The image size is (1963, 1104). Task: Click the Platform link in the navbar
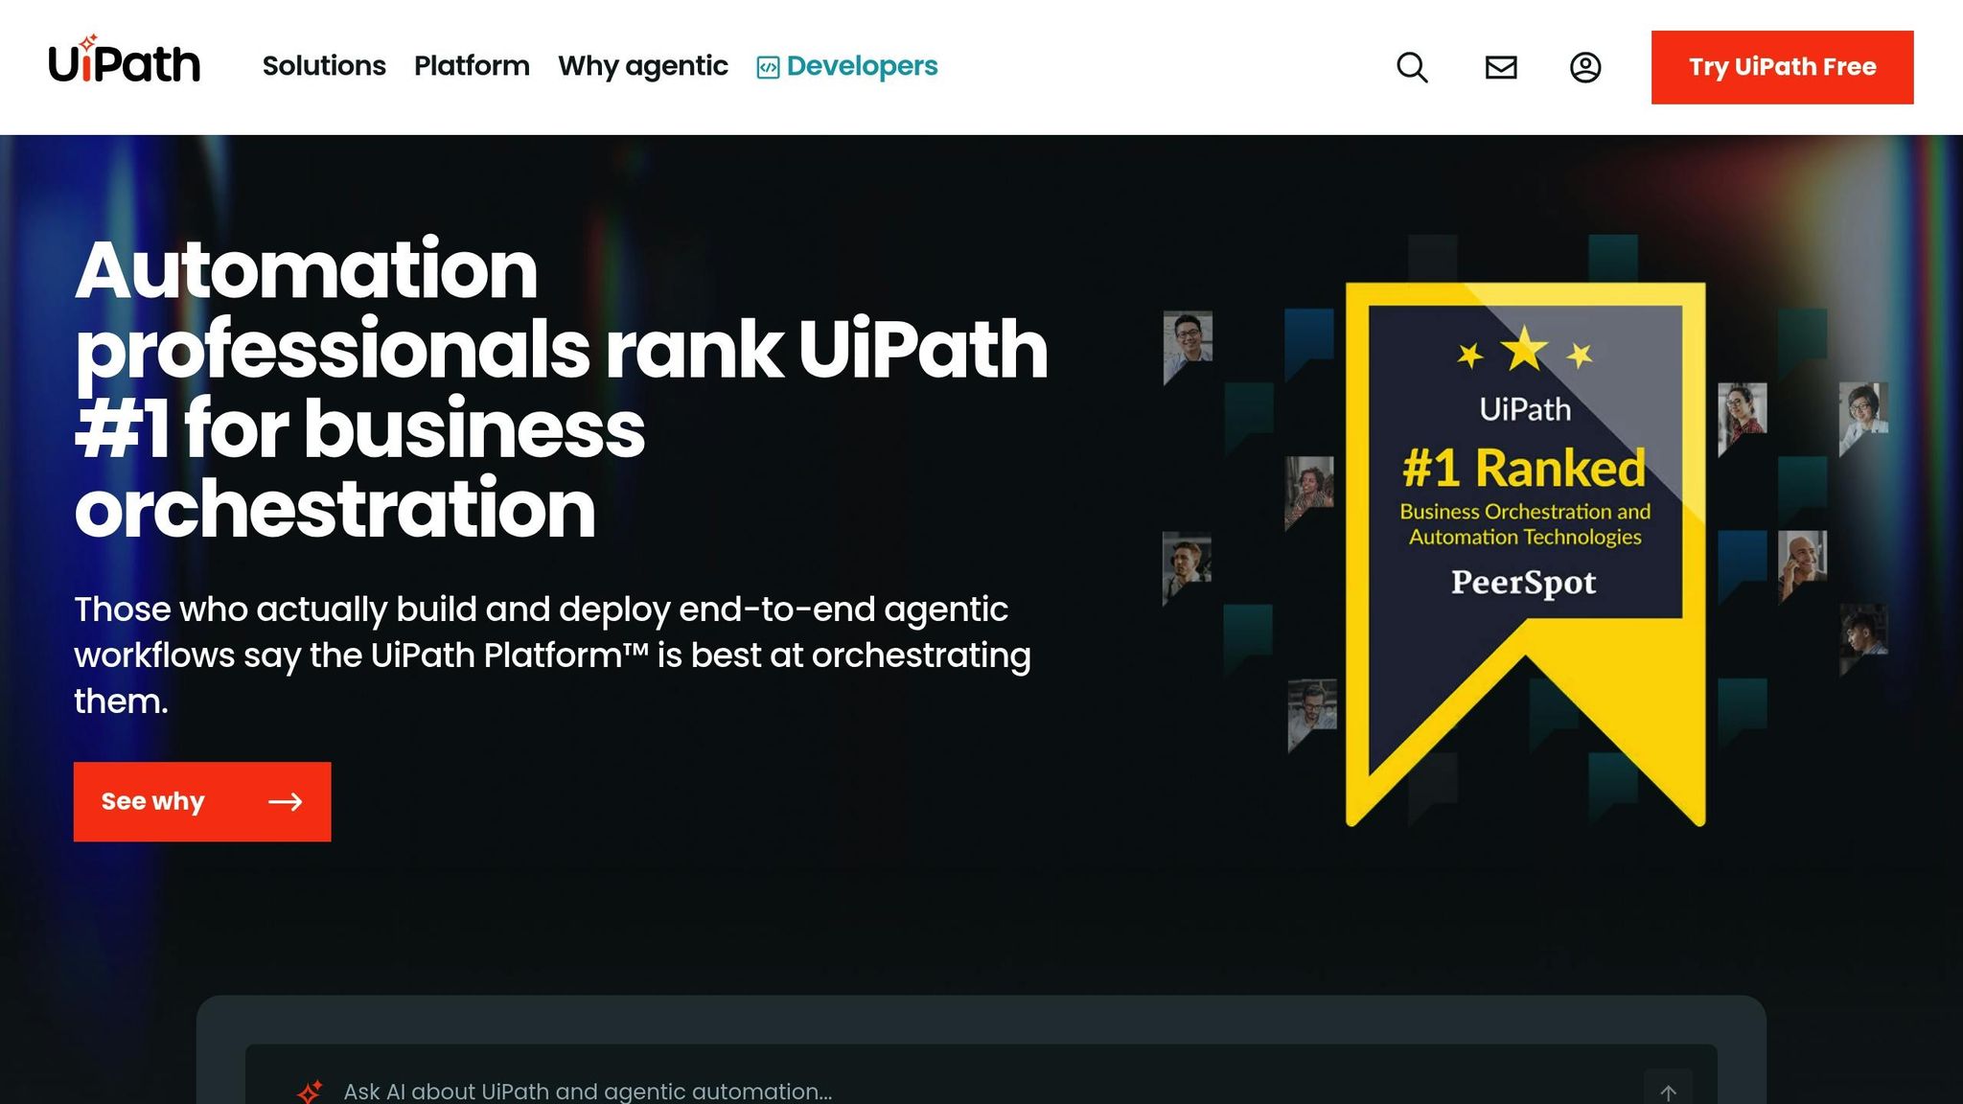472,67
